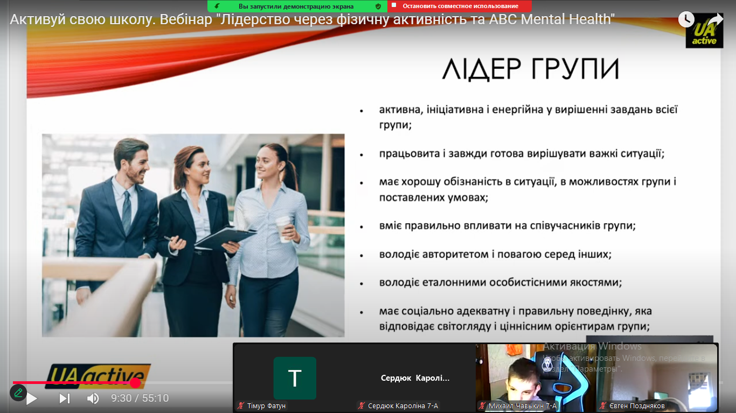
Task: Click bullet 'володіє еталонними особистісними якостями'
Action: pos(501,282)
